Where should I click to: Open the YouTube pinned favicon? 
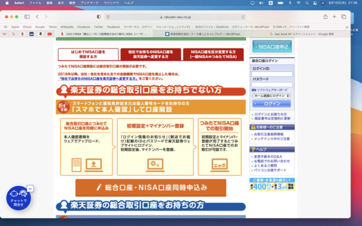point(50,34)
